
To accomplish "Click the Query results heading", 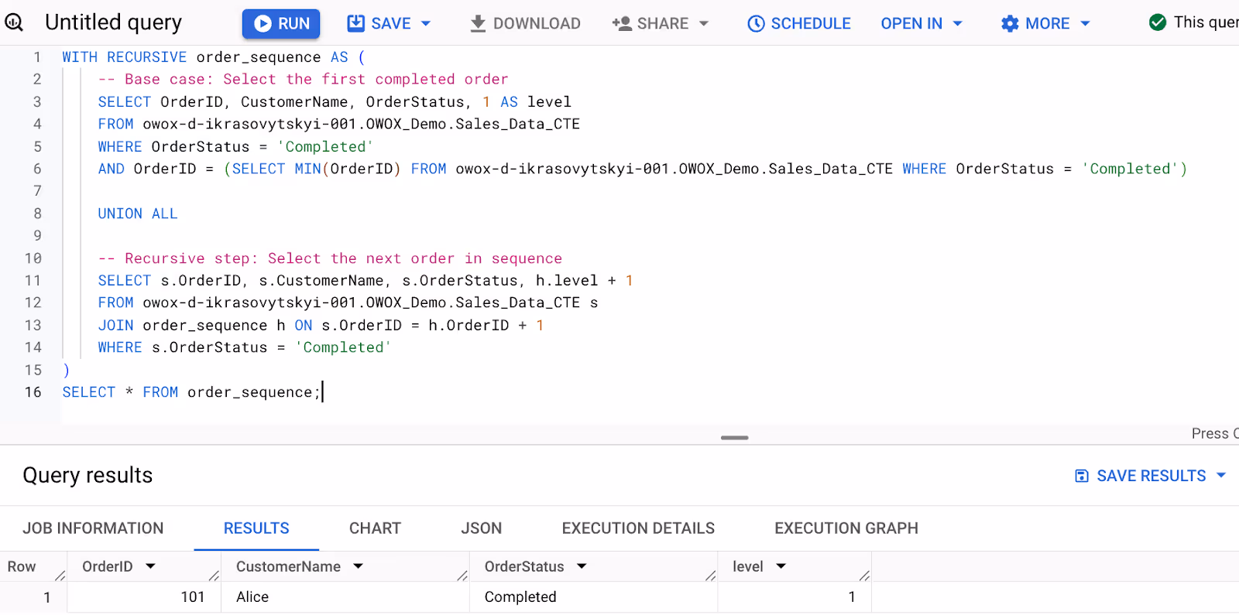I will 88,475.
